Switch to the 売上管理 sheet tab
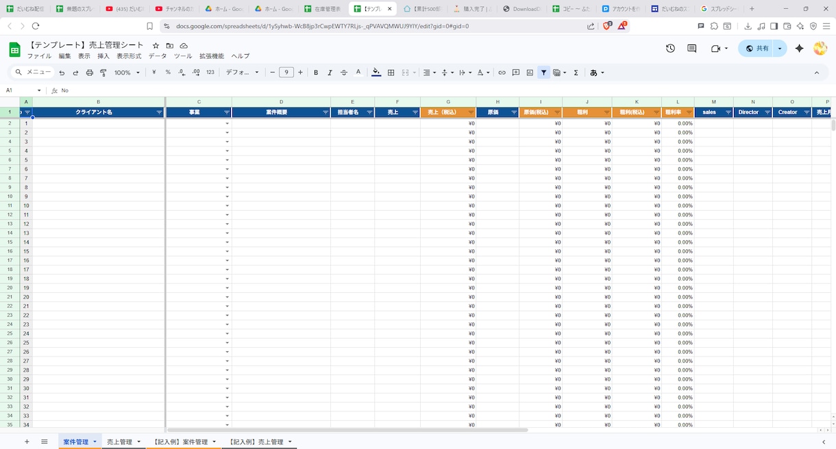 pos(119,442)
